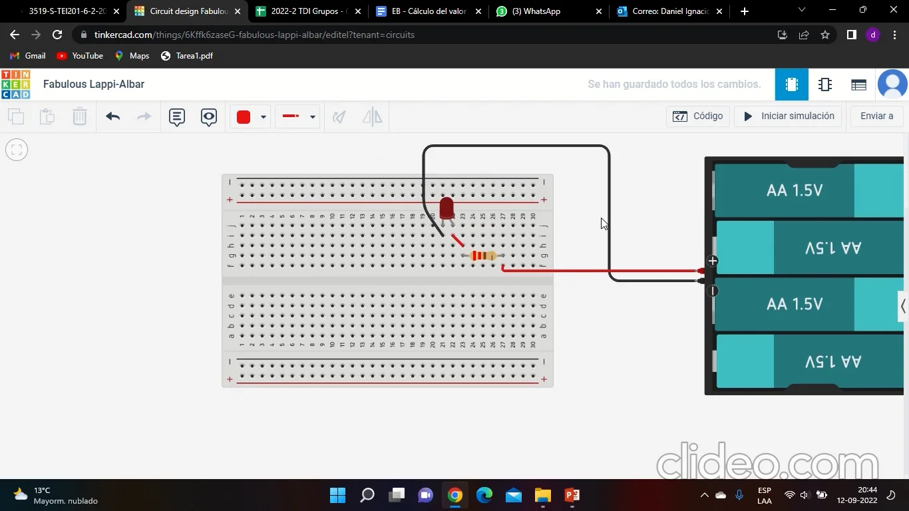The width and height of the screenshot is (909, 511).
Task: Open PowerPoint from the taskbar
Action: (x=572, y=495)
